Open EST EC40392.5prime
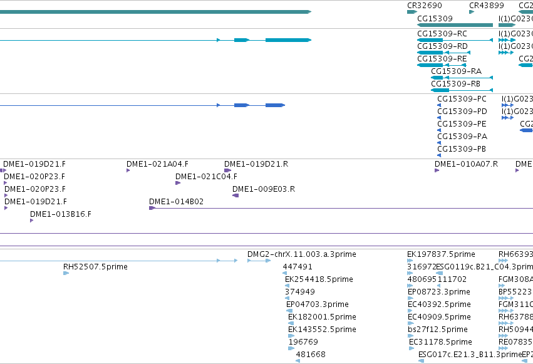 tap(439, 305)
